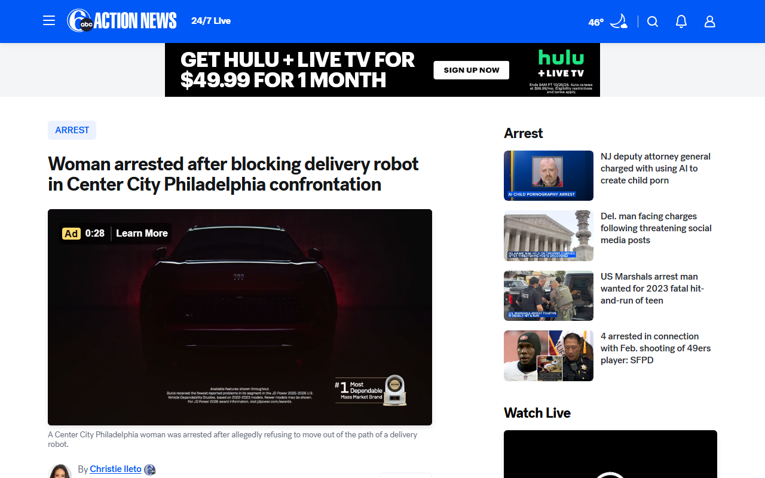Open NJ deputy attorney general story thumbnail
Viewport: 765px width, 478px height.
point(549,176)
